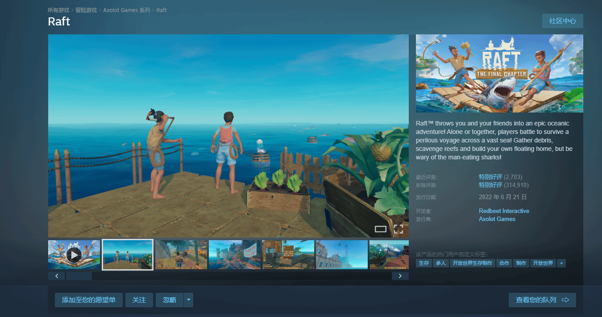Go to 所有游戏 breadcrumb link

point(58,10)
